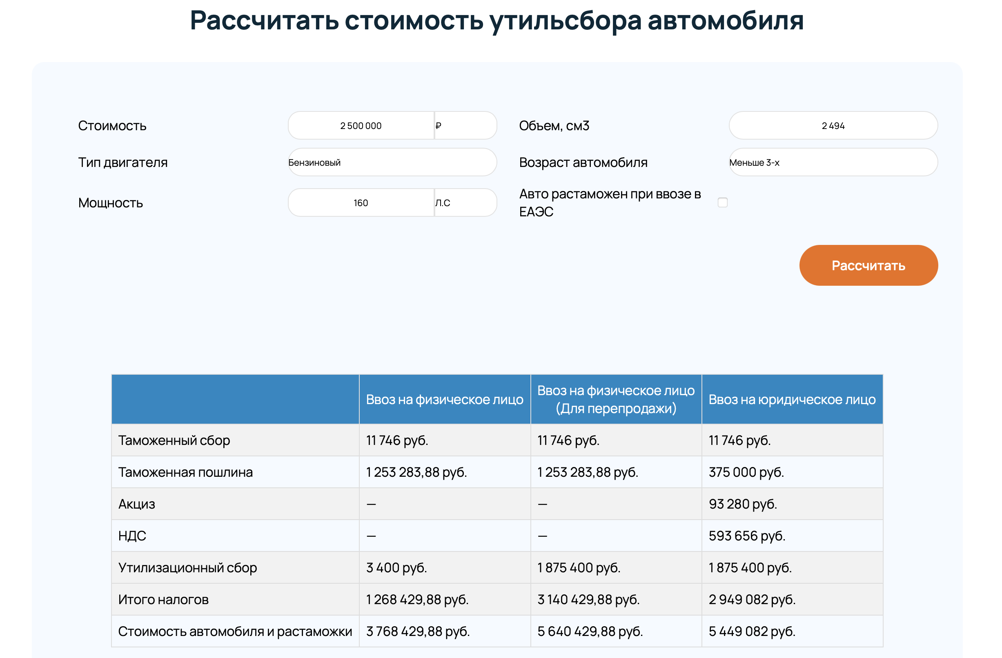Open the Тип двигателя dropdown
Image resolution: width=1002 pixels, height=658 pixels.
[392, 162]
